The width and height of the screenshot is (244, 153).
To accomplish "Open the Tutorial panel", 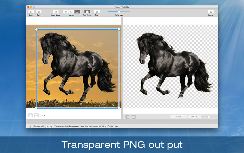I will (x=211, y=12).
